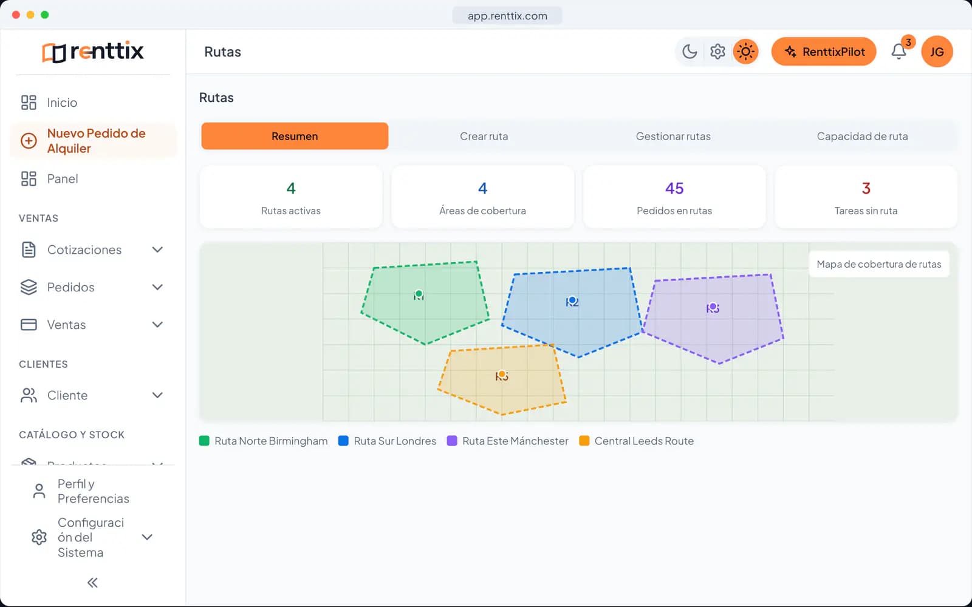This screenshot has width=972, height=607.
Task: Switch to dark mode with the moon icon
Action: [x=690, y=52]
